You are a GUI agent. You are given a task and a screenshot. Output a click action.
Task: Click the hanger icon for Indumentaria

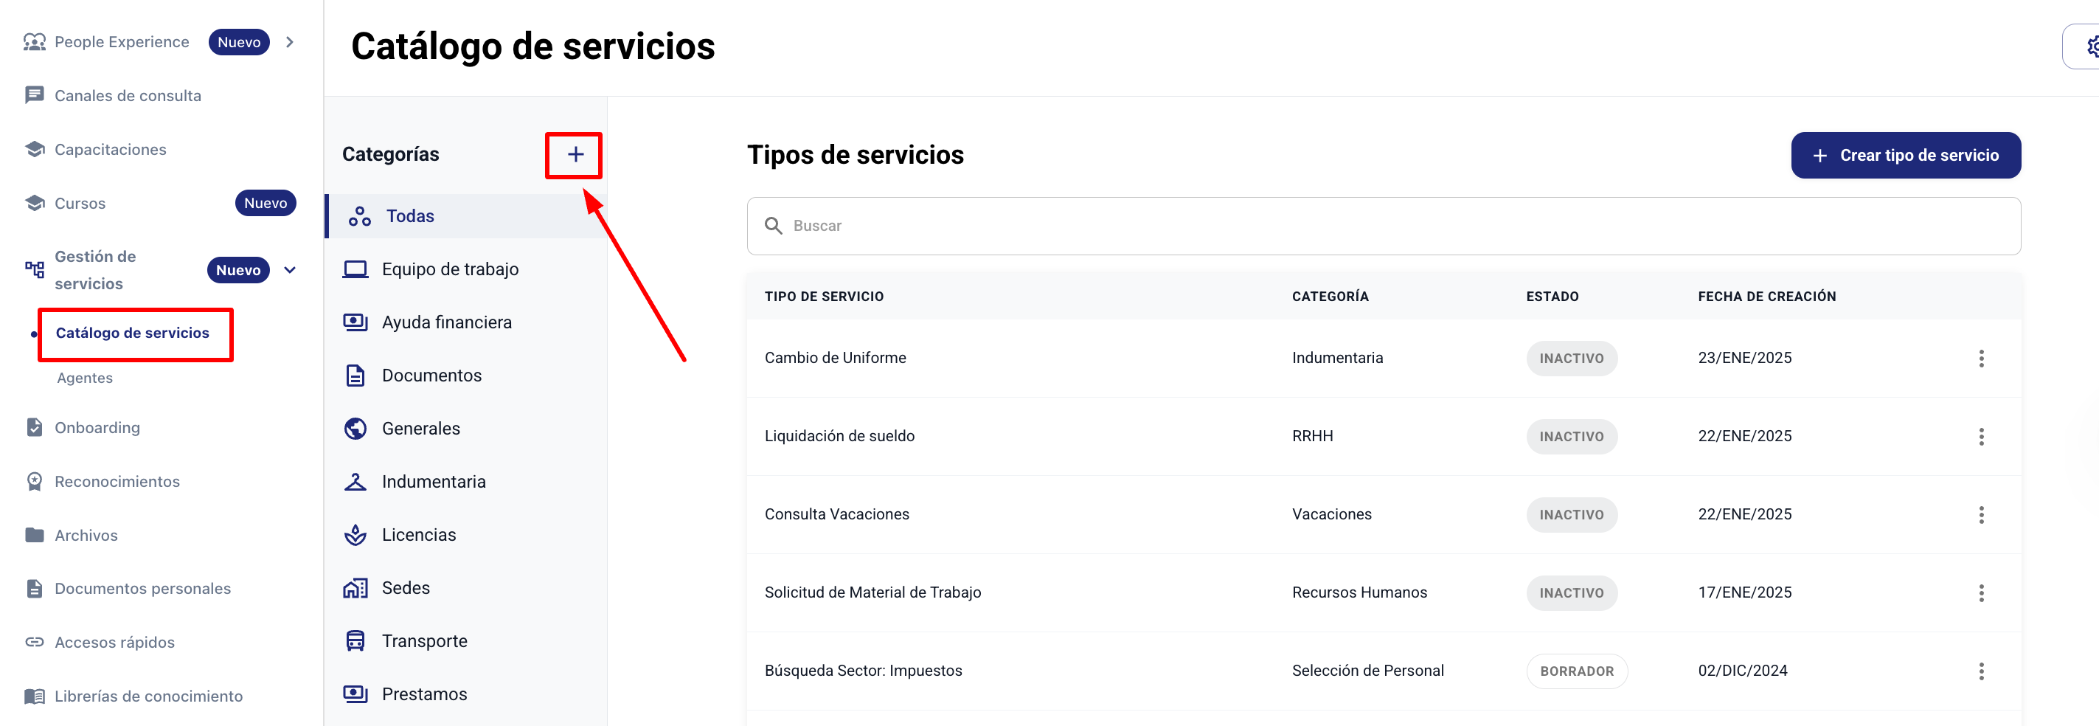355,482
